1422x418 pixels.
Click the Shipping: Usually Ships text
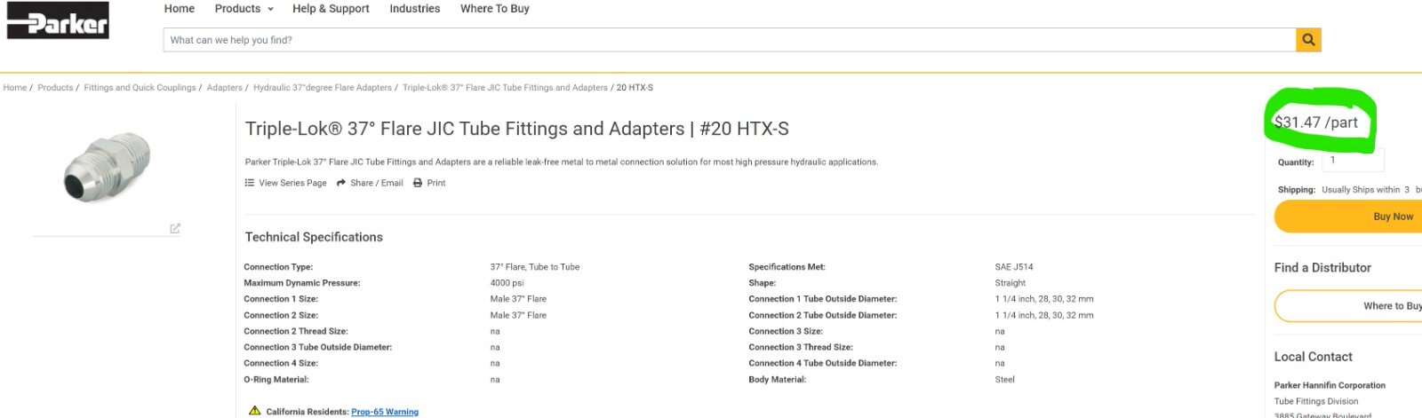[1349, 190]
